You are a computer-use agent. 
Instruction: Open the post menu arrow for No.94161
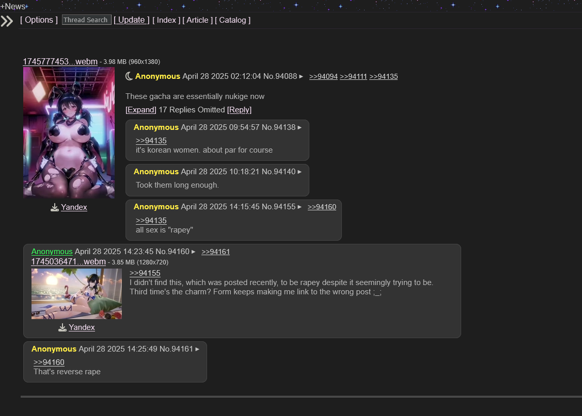pyautogui.click(x=197, y=349)
